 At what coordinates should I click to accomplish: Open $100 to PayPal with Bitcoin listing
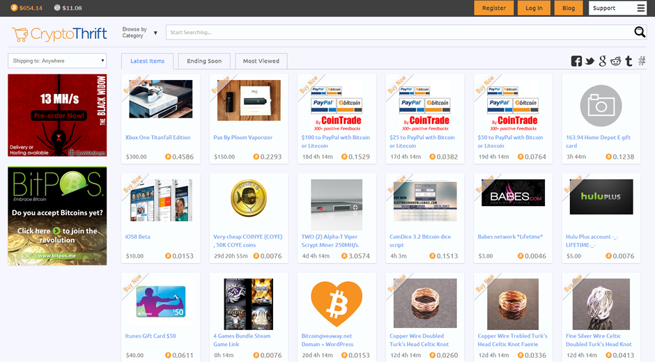click(335, 141)
